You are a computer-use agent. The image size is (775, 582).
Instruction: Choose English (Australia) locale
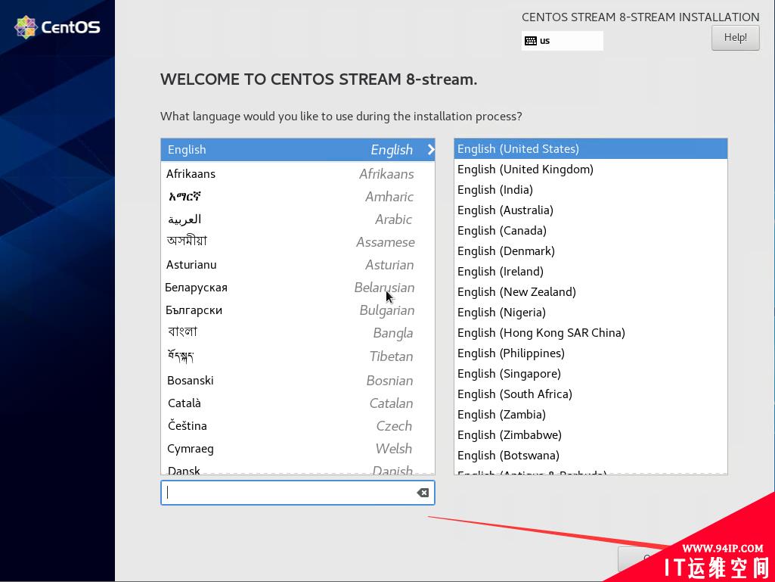tap(591, 210)
